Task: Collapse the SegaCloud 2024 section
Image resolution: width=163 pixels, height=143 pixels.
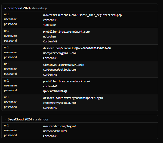Action: (5, 120)
